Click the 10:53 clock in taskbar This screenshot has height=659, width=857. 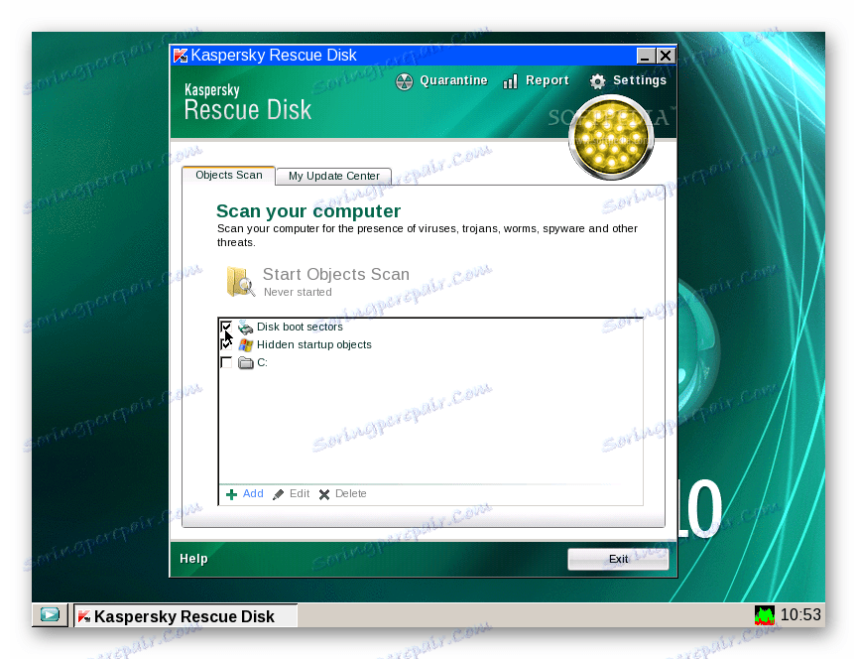tap(800, 614)
